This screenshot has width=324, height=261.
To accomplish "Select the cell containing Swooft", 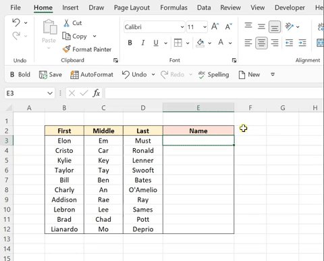I will click(143, 170).
